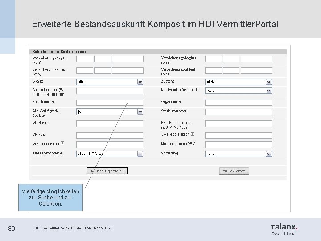Click first box of Versicherungsablauf (bis)
Viewport: 321px width, 241px height.
tap(214, 71)
